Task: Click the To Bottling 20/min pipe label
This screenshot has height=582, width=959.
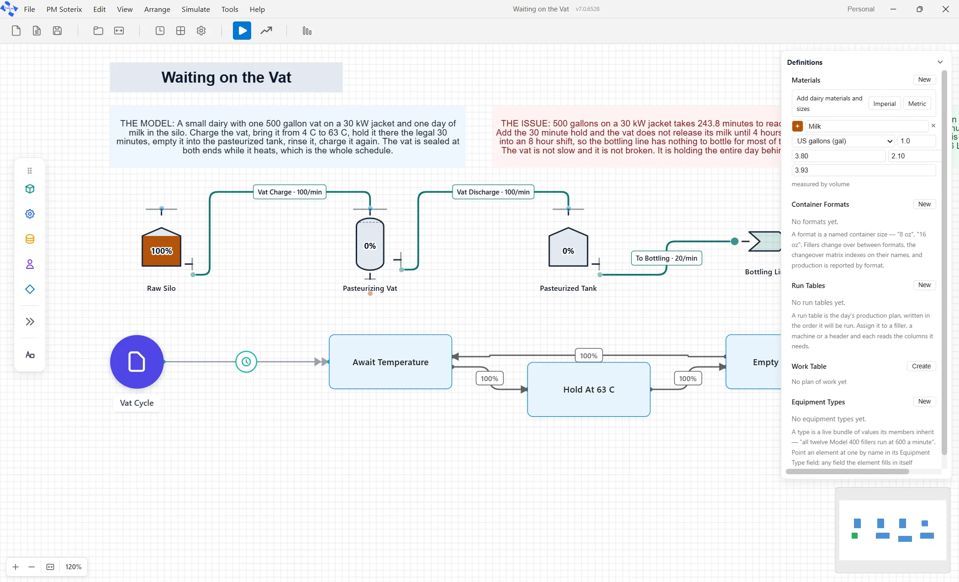Action: click(666, 258)
